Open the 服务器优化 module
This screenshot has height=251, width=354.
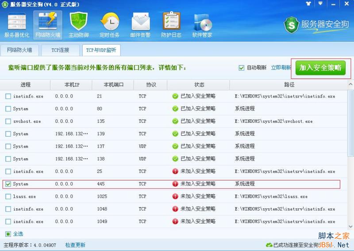click(x=17, y=25)
